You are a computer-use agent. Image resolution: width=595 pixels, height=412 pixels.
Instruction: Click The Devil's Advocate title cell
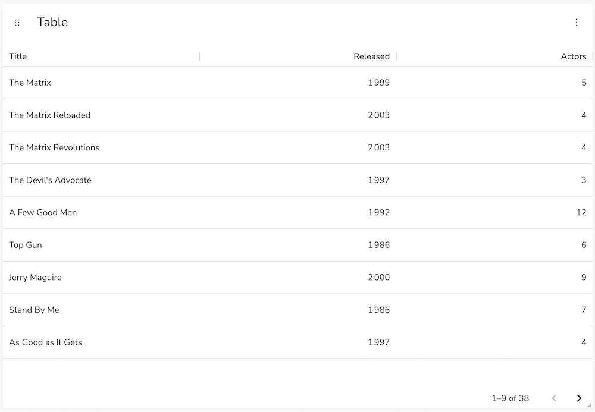101,180
